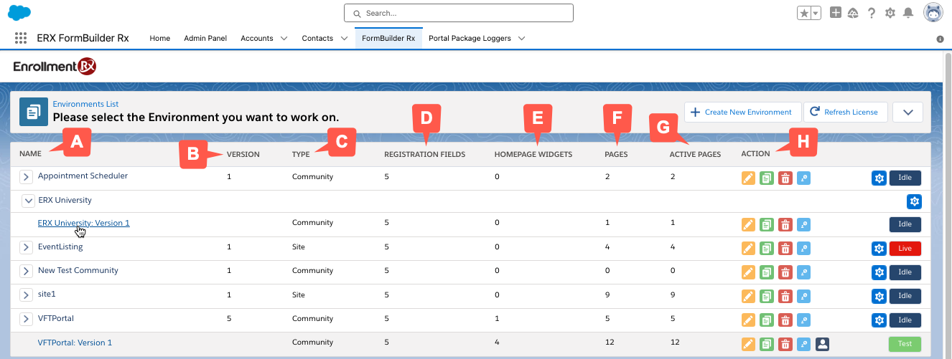Click the Idle status button for Appointment Scheduler
This screenshot has height=359, width=952.
905,178
